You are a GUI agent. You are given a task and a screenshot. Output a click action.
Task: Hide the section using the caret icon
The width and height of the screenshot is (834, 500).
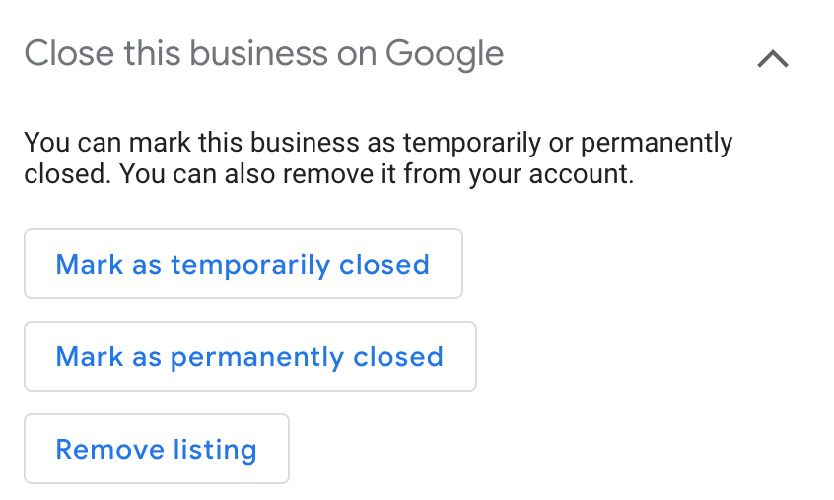click(773, 59)
